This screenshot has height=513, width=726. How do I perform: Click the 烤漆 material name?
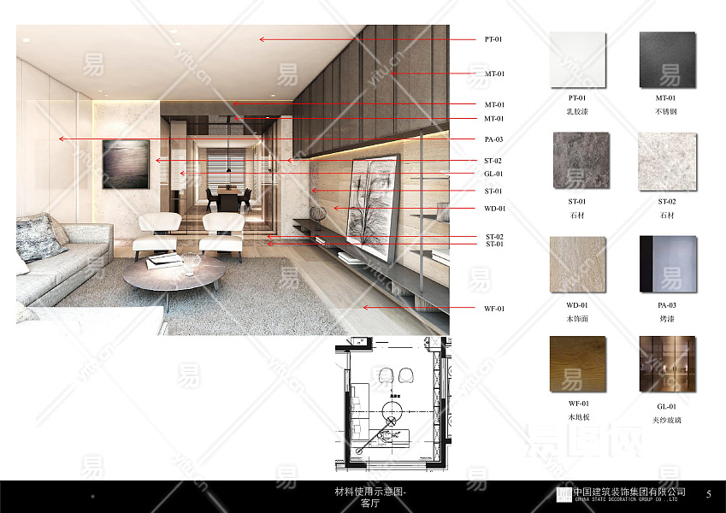pyautogui.click(x=667, y=319)
